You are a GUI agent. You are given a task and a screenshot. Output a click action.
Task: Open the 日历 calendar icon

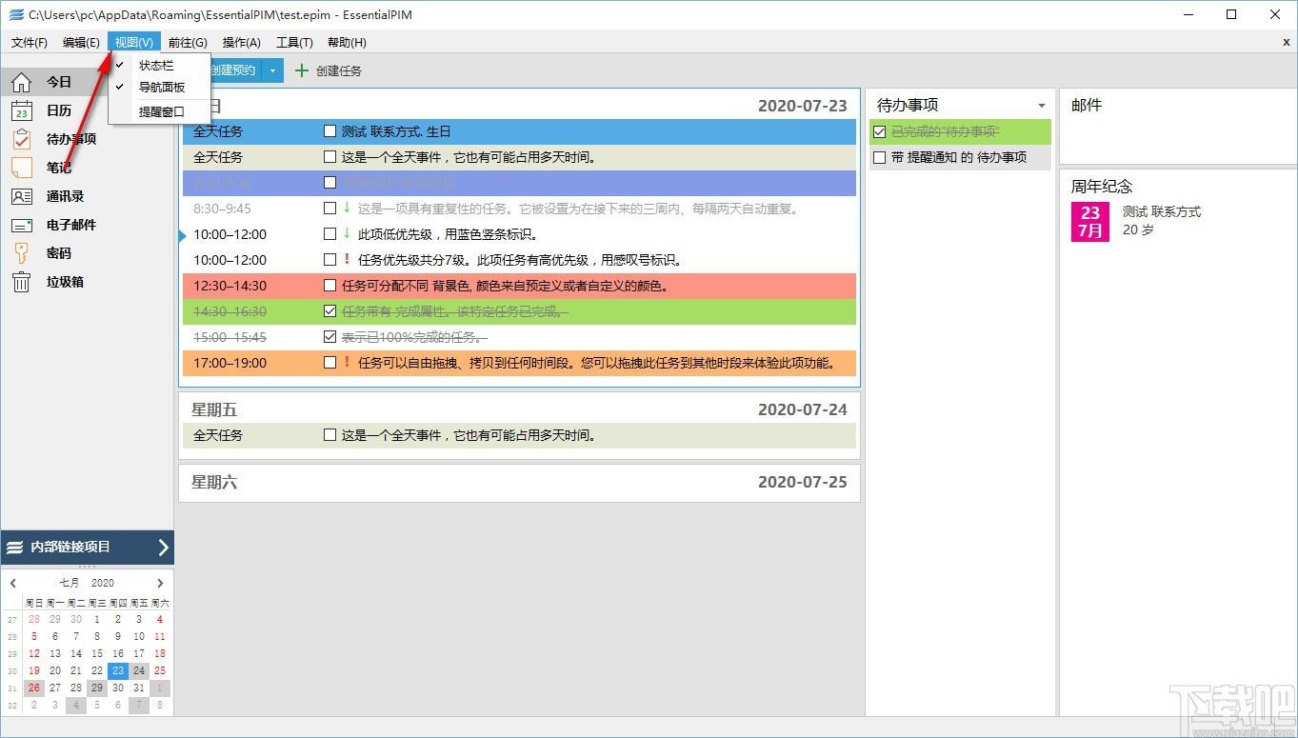(21, 110)
